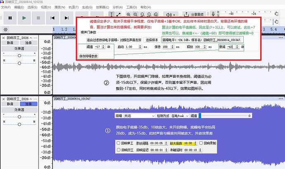Open the 帮助(H) menu
285x169 pixels.
point(145,7)
